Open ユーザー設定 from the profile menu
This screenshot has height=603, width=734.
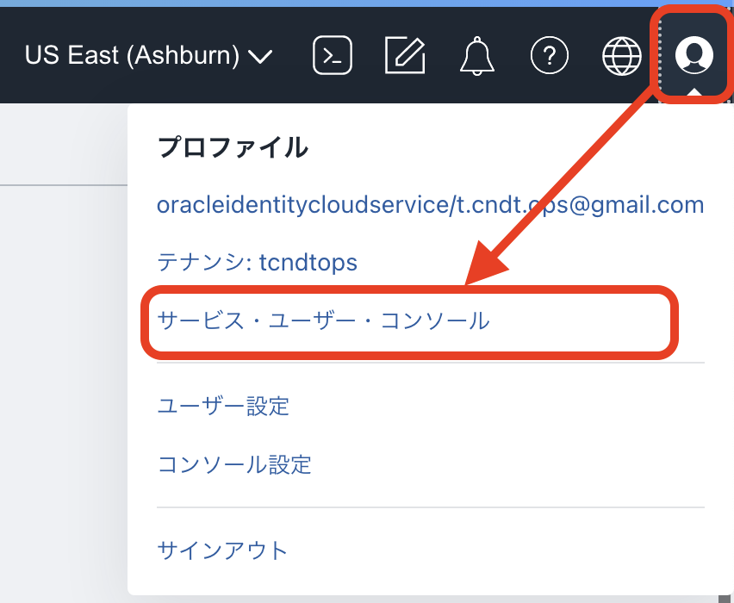click(x=223, y=406)
